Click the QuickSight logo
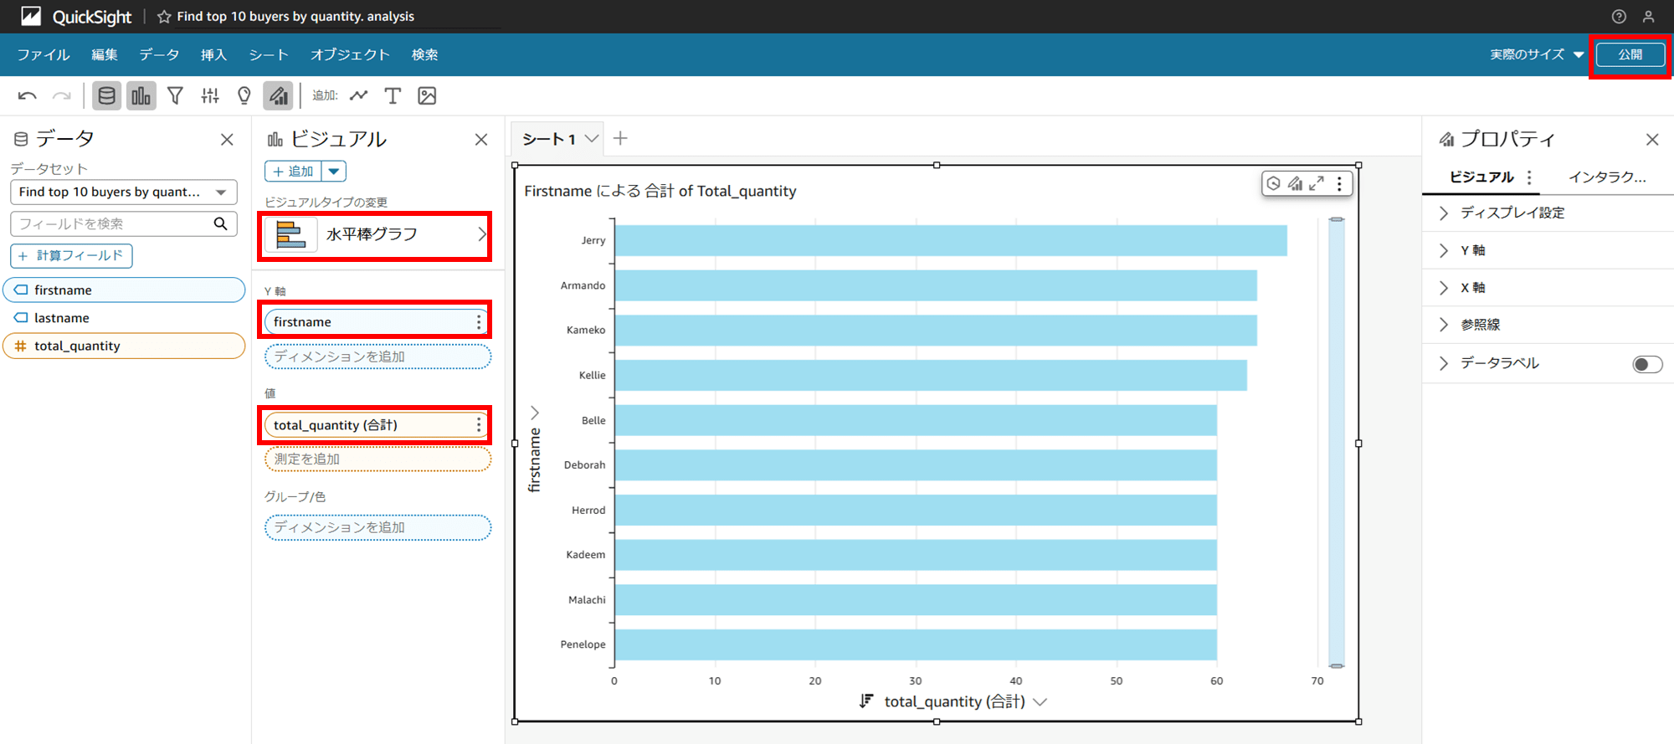 point(76,17)
